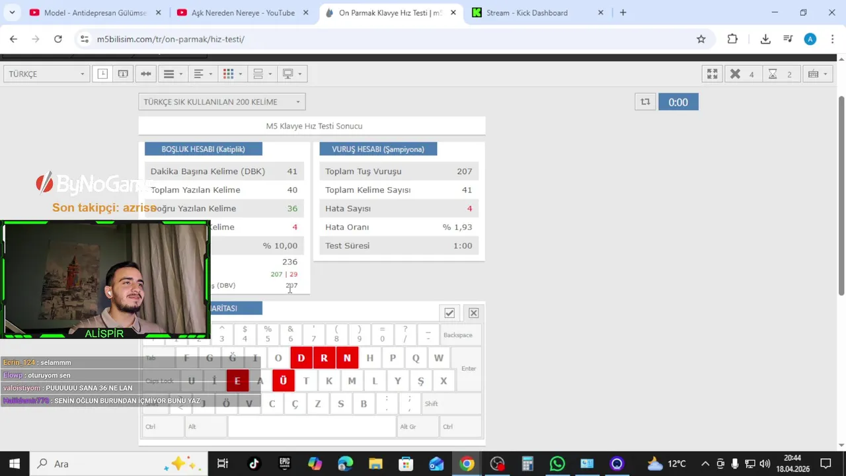Click BOŞLUK HESABI (Katiplik) header
This screenshot has height=476, width=846.
203,149
